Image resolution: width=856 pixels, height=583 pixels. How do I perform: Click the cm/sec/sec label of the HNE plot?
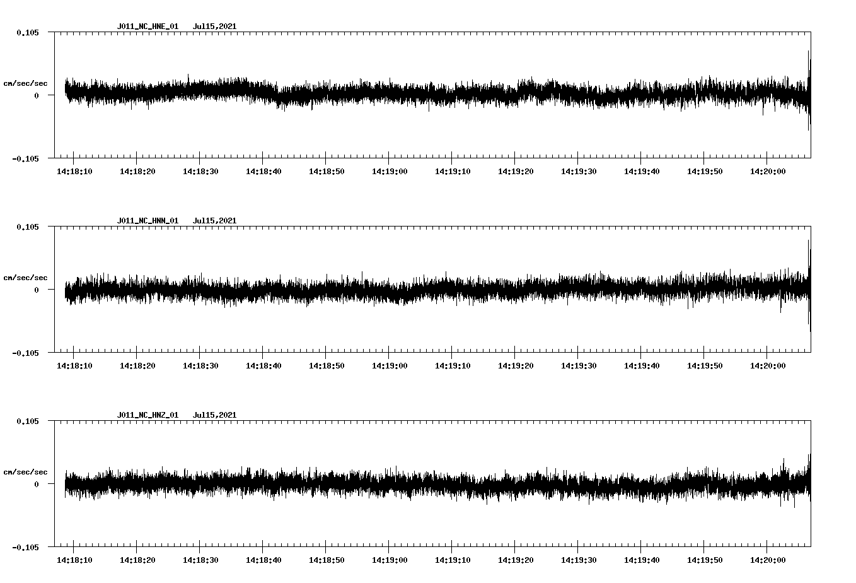tap(26, 83)
